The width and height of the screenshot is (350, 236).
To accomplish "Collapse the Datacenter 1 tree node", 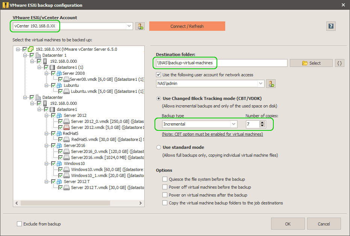I will tap(25, 55).
